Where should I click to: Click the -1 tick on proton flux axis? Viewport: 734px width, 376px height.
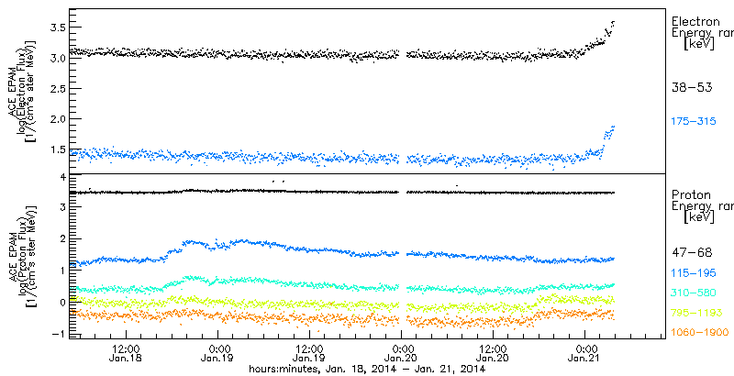pyautogui.click(x=57, y=334)
